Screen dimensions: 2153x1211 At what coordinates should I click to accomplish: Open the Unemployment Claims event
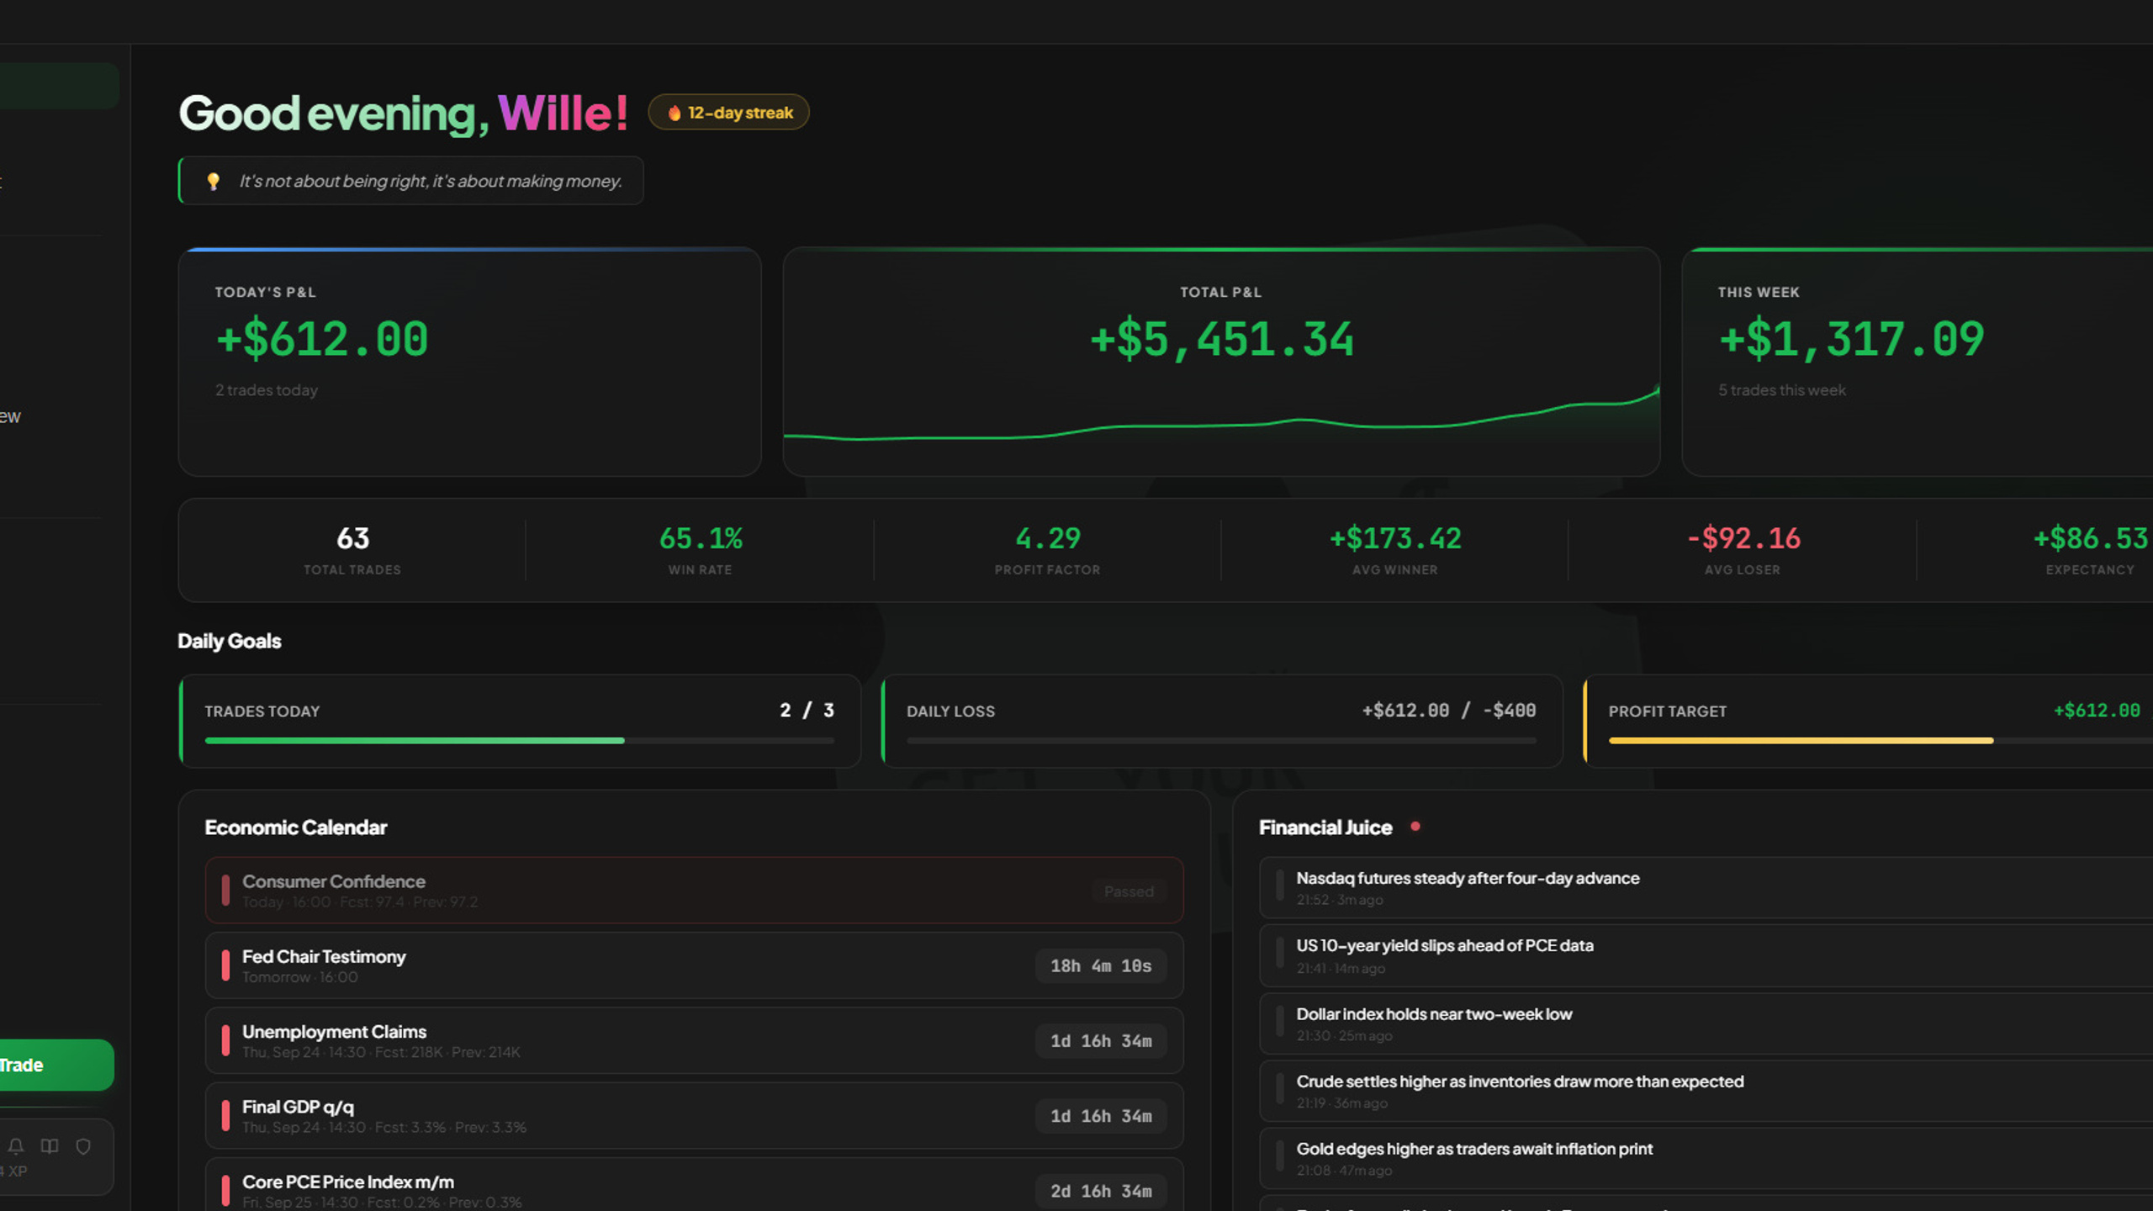[694, 1040]
